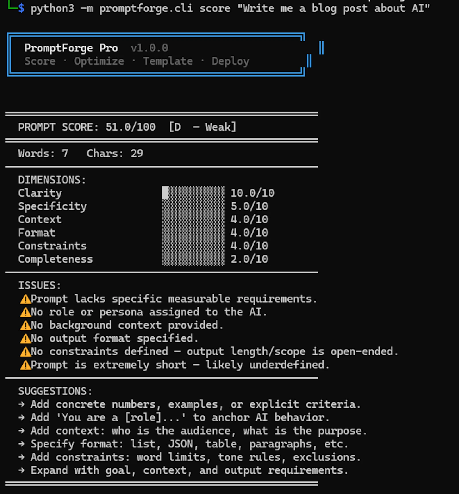Click the 'Words: 7' count

(x=43, y=153)
